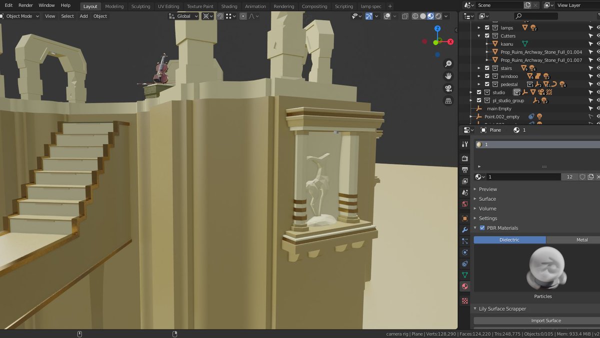Toggle the viewport gizmos button

[x=369, y=16]
